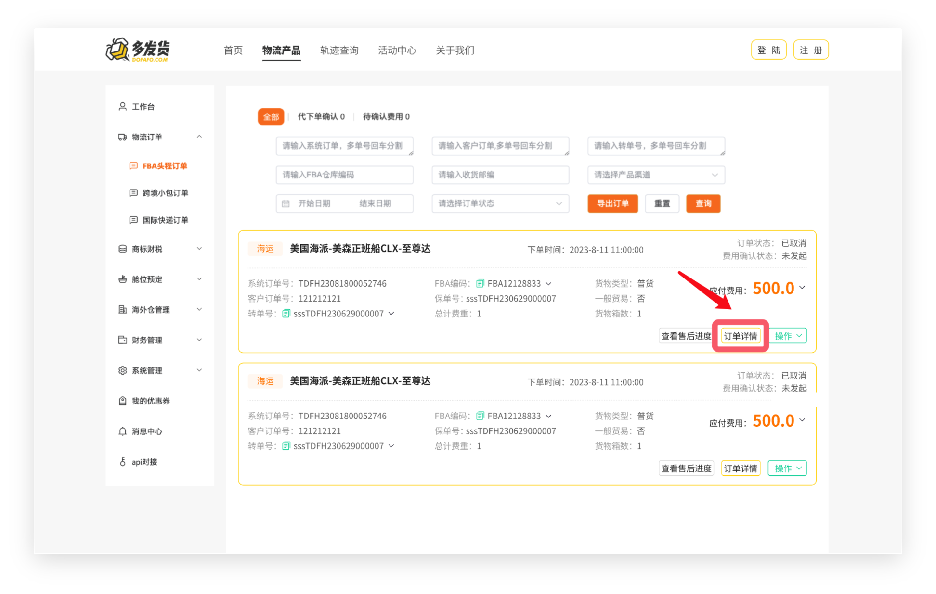Select 跨境小包订单 in sidebar
Viewport: 936px width, 594px height.
(x=159, y=193)
